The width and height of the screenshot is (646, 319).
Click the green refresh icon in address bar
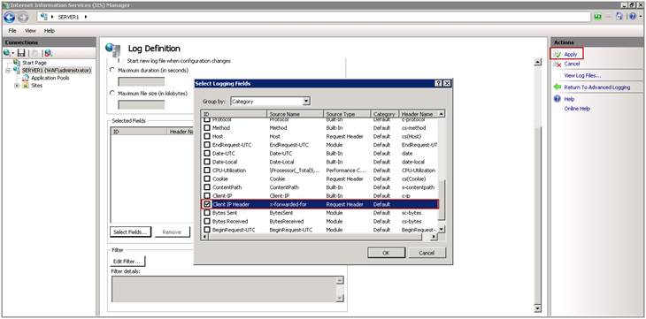(x=598, y=17)
